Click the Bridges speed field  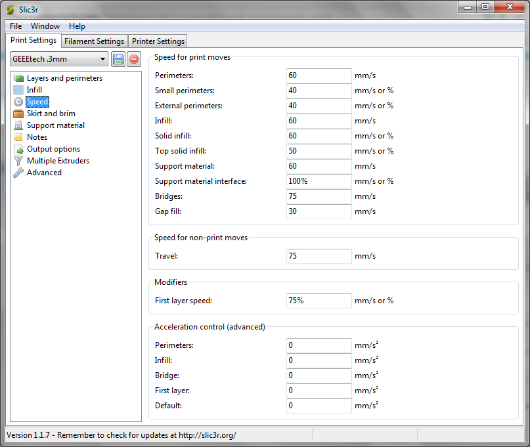[x=319, y=196]
